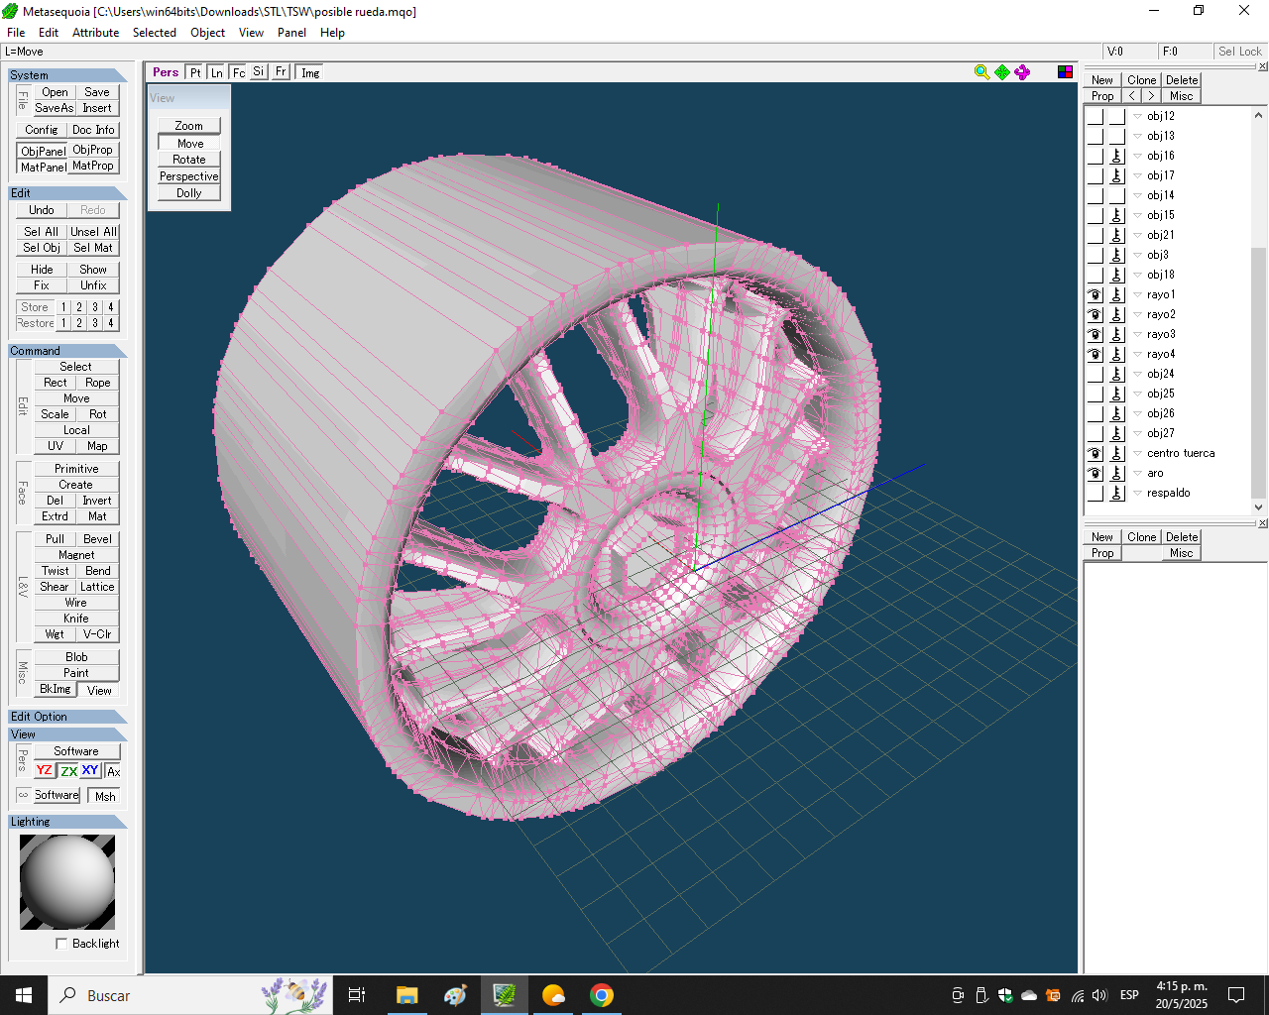Hide the rayo1 object via eye icon
Viewport: 1269px width, 1015px height.
(x=1095, y=294)
